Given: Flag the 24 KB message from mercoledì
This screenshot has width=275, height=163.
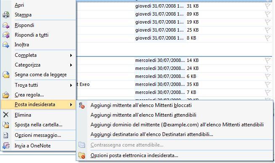Looking at the screenshot, I should [x=268, y=69].
